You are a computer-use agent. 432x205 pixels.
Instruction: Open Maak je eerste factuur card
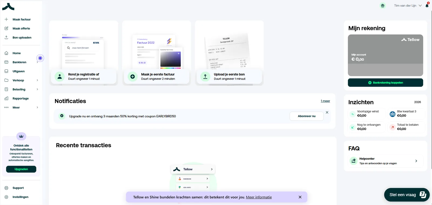156,53
